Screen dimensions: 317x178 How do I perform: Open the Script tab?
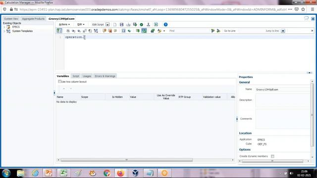(x=76, y=76)
